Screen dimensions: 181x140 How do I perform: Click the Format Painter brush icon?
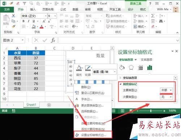(13, 26)
